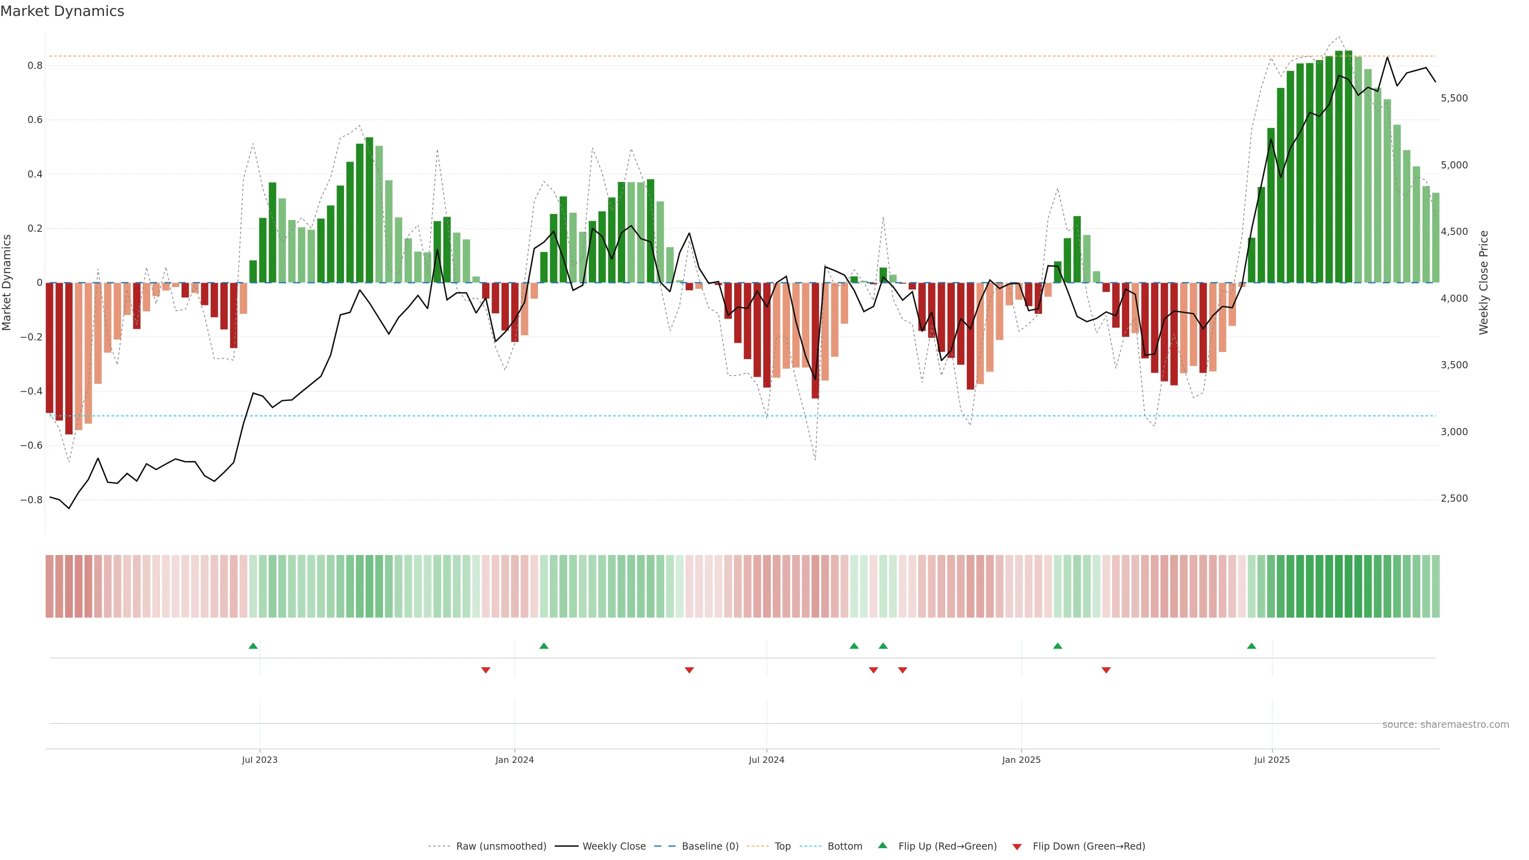Click the Weekly Close Price axis title
The image size is (1529, 860).
[x=1483, y=283]
